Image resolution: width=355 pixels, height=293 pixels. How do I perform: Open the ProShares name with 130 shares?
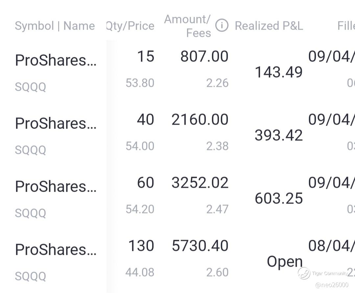pos(56,250)
